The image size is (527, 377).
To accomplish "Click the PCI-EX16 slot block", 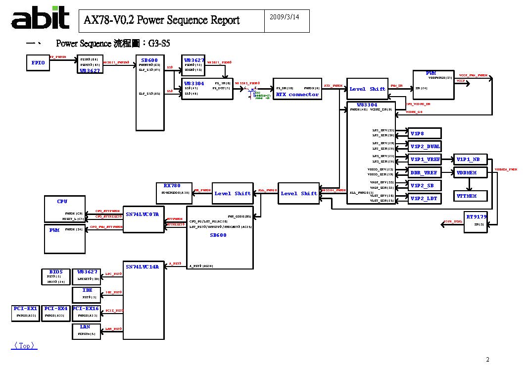I will (86, 313).
